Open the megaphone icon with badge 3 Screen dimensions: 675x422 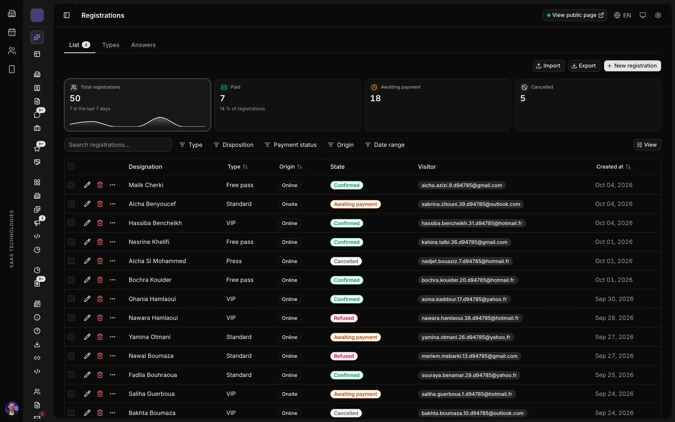(37, 223)
